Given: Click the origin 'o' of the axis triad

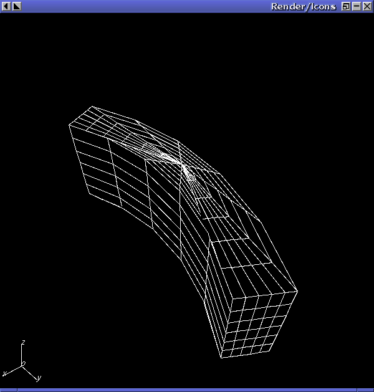Looking at the screenshot, I should click(23, 364).
